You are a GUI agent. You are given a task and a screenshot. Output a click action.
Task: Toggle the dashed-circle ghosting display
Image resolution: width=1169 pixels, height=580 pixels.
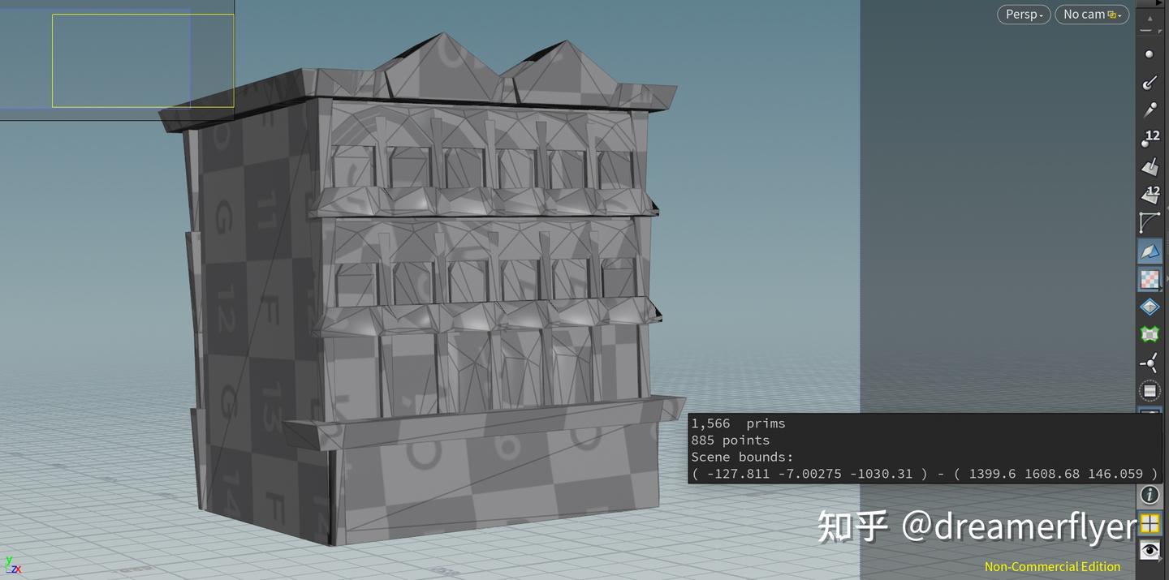pyautogui.click(x=1150, y=390)
